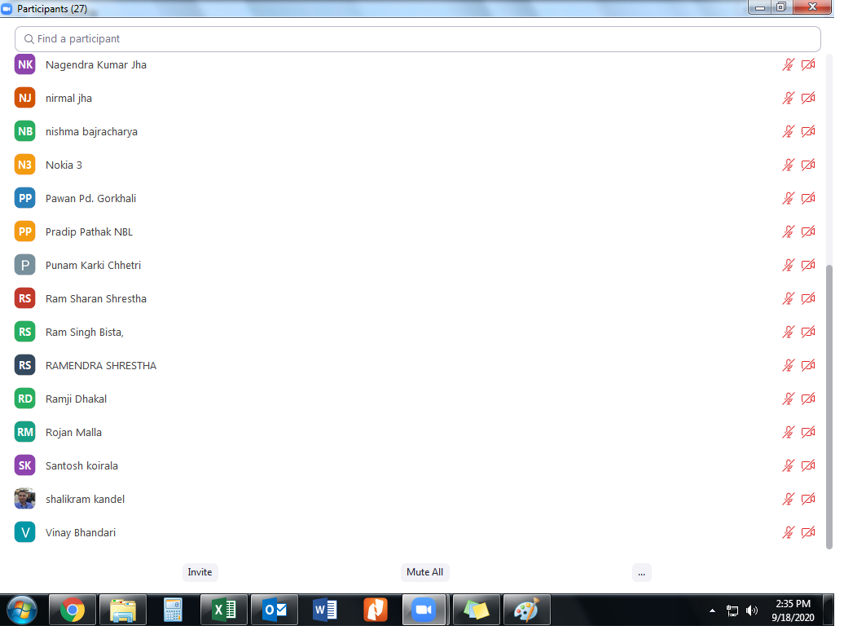Click the SK avatar of Santosh koirala
The image size is (844, 639).
point(25,466)
